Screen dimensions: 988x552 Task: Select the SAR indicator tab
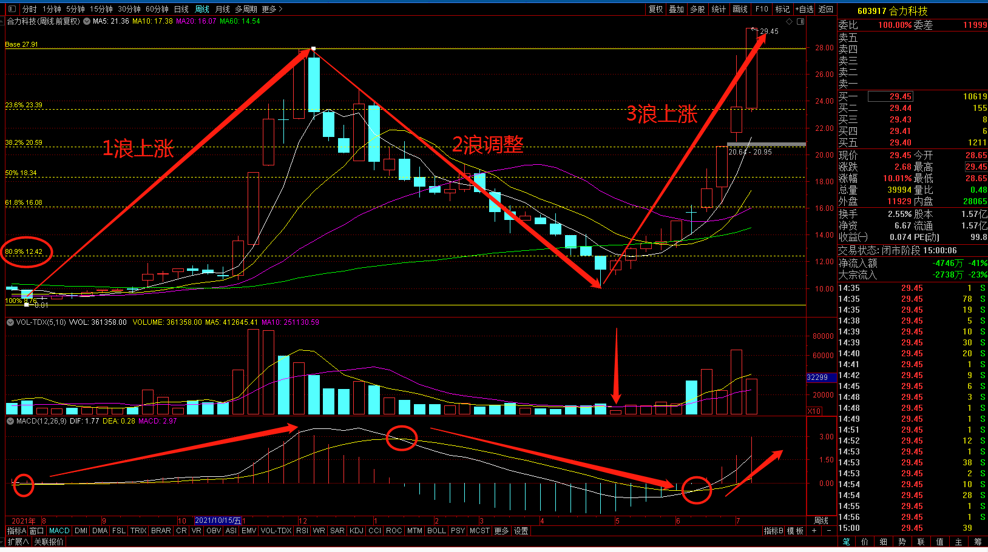click(337, 531)
